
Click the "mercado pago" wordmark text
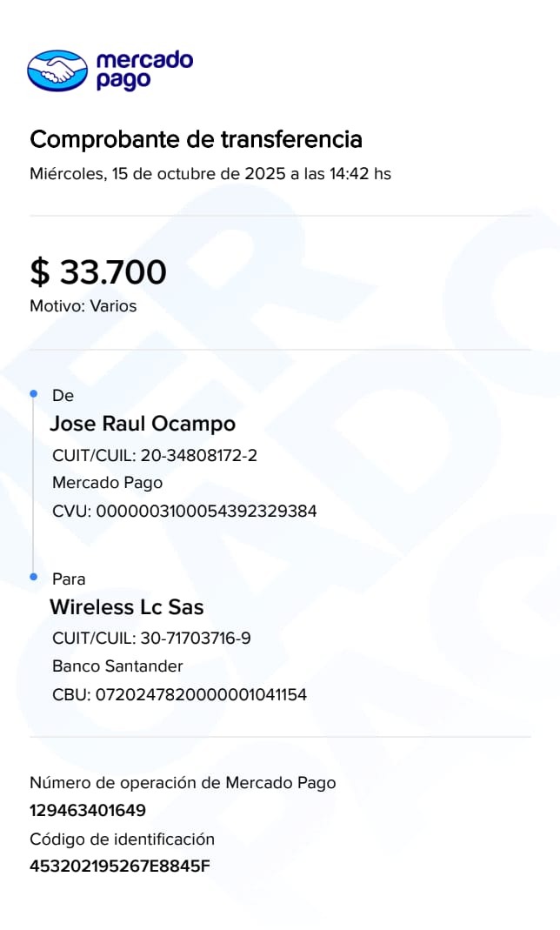(x=144, y=70)
